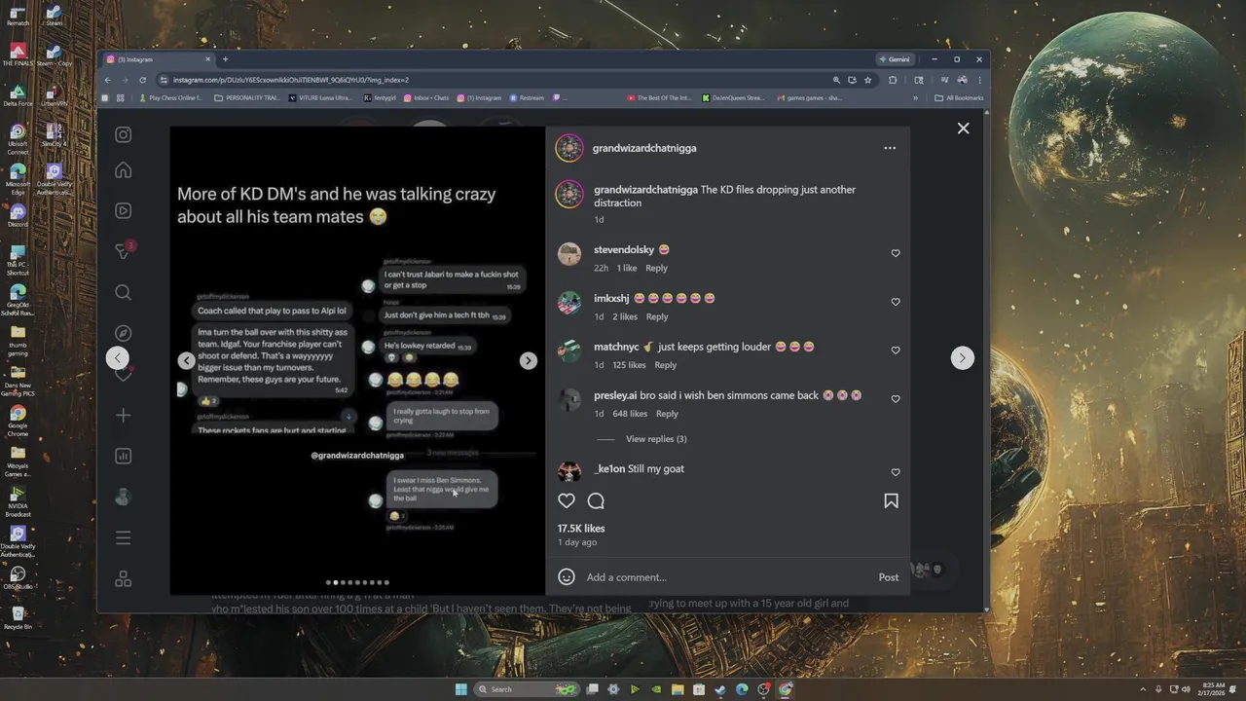1246x701 pixels.
Task: Reply to stevendolsky's comment
Action: (x=656, y=268)
